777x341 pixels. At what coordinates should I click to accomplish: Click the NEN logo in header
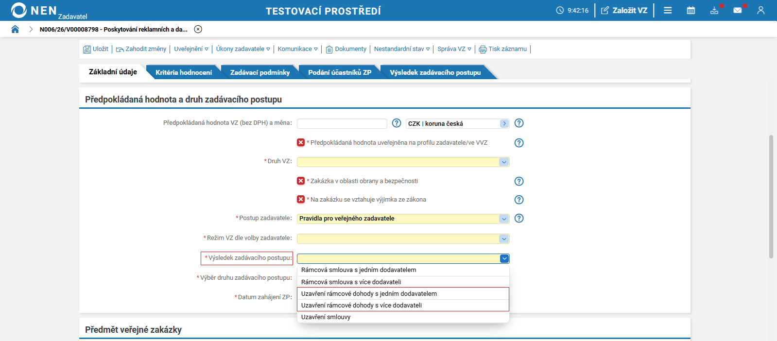pos(34,10)
